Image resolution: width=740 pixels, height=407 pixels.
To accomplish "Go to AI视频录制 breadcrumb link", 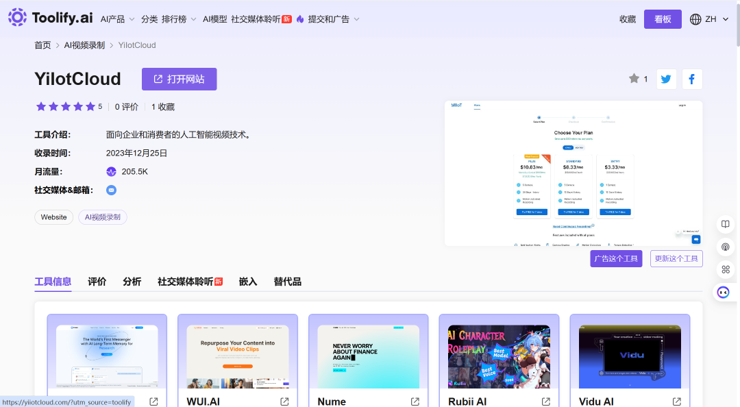I will point(84,45).
